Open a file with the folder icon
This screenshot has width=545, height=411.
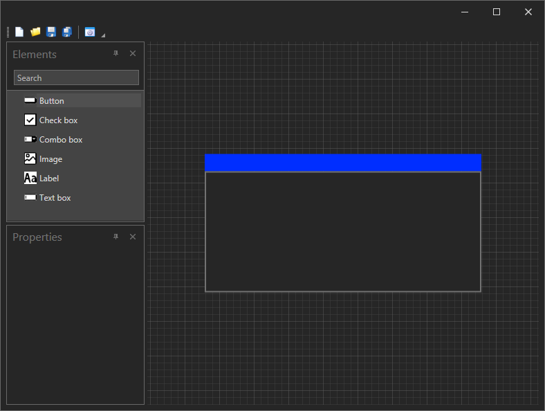[35, 32]
